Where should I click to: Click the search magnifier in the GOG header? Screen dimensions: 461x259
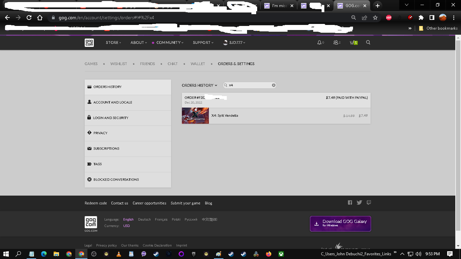click(x=368, y=42)
